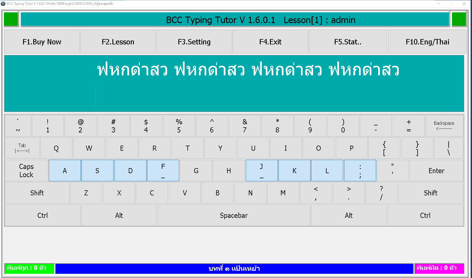The height and width of the screenshot is (278, 472).
Task: Click the left Shift key
Action: pos(37,193)
